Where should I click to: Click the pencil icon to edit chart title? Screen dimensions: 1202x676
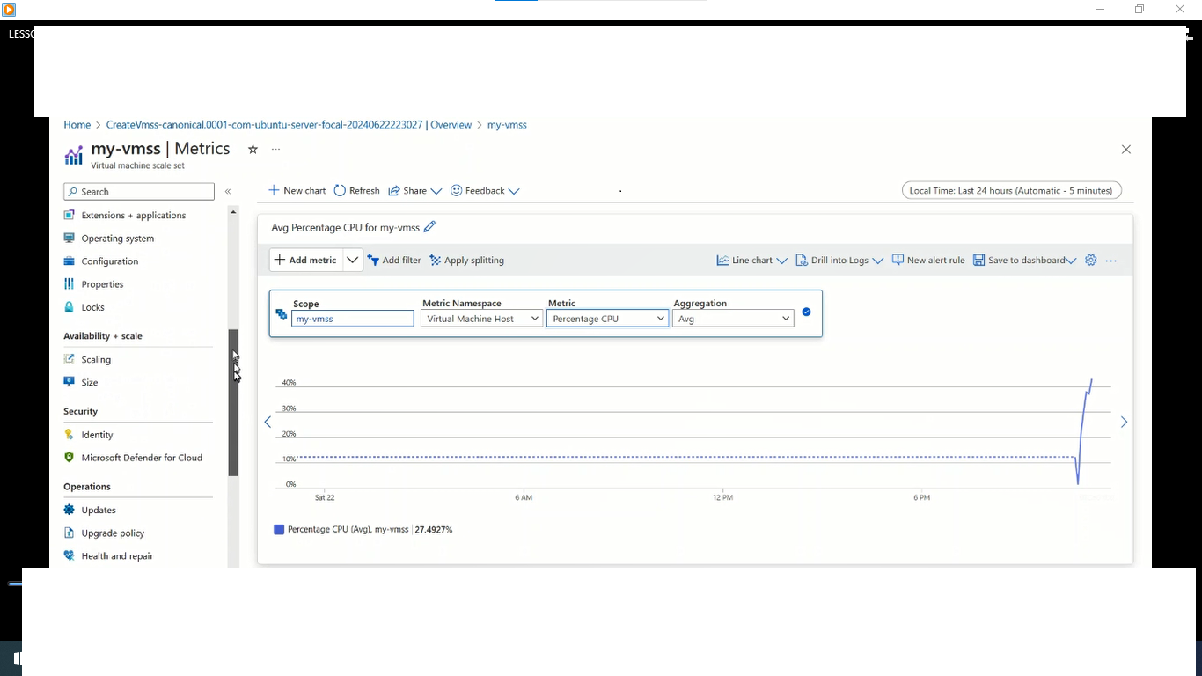coord(429,227)
